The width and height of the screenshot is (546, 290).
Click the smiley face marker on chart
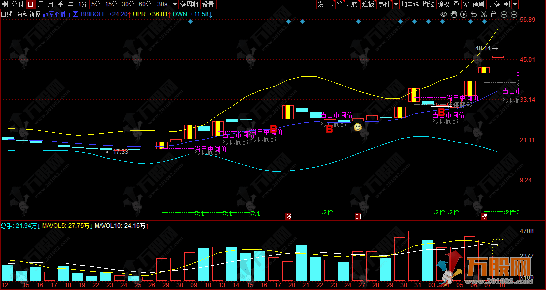coord(358,127)
